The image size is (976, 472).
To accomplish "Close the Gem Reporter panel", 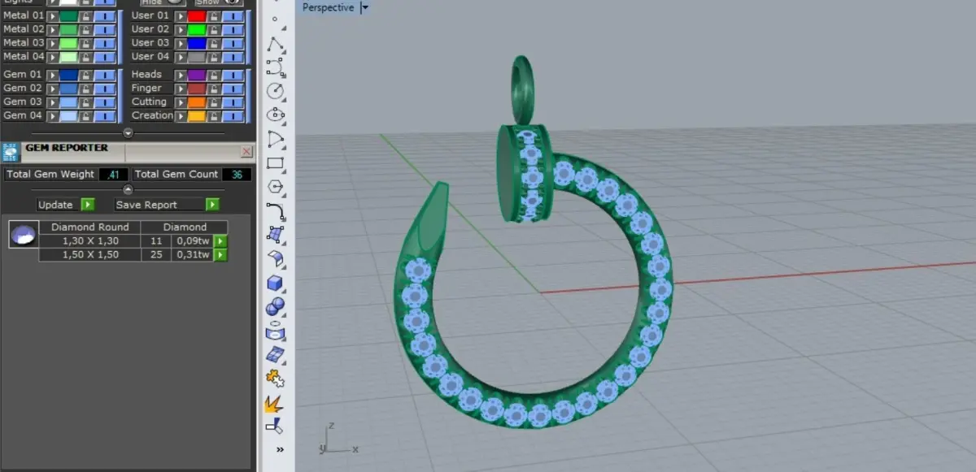I will [246, 152].
